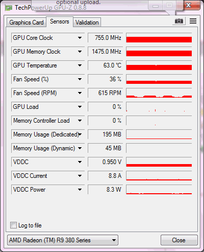Enable the Log to file checkbox

coord(13,225)
